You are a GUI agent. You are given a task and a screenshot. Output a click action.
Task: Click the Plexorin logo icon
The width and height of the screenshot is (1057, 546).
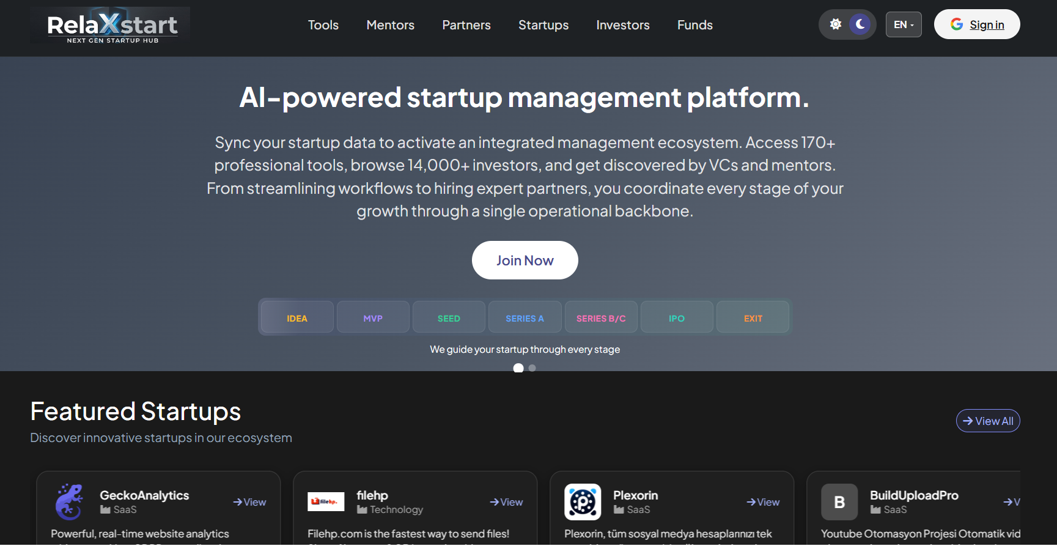583,502
